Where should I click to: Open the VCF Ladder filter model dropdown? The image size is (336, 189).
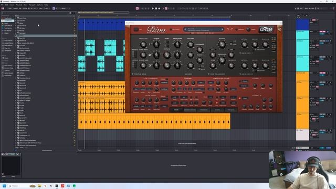pos(216,74)
